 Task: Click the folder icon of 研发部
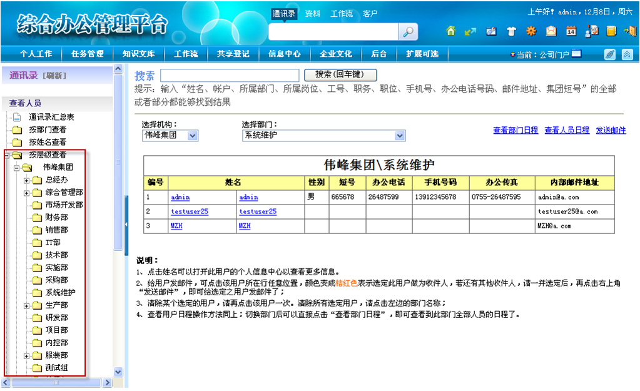[x=37, y=318]
